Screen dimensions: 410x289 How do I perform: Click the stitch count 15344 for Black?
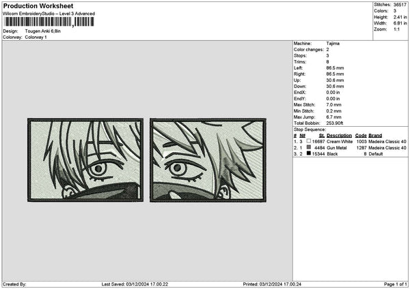pos(318,154)
